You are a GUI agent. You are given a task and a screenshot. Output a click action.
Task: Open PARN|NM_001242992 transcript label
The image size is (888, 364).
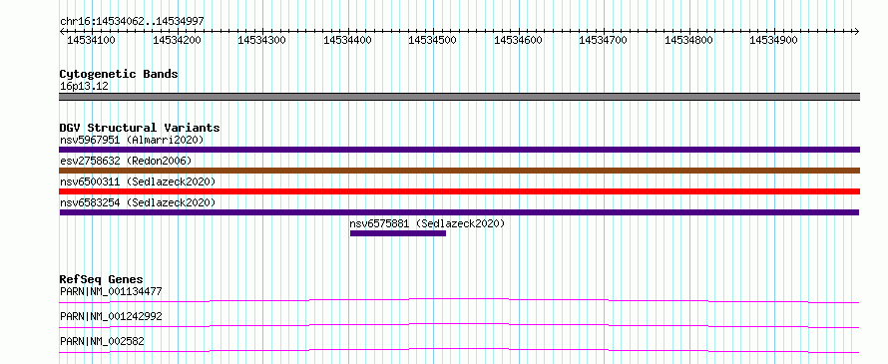tap(111, 316)
